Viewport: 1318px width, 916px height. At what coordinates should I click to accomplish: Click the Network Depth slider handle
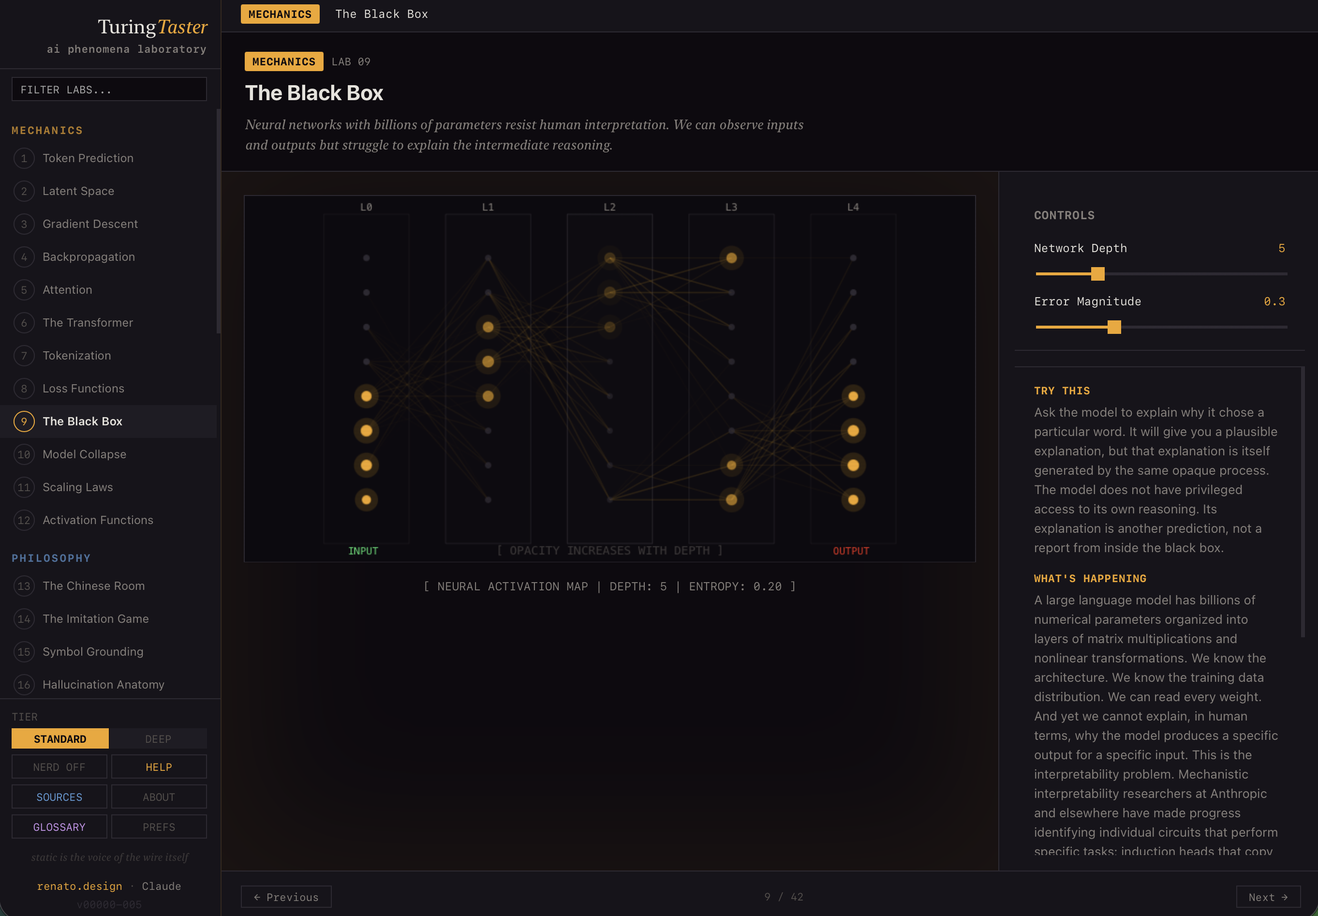click(x=1097, y=274)
